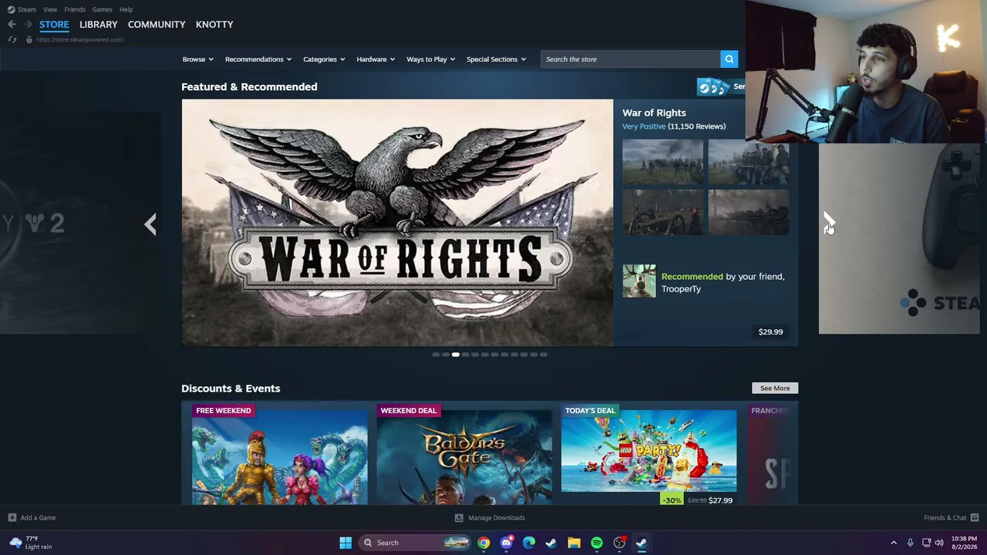Image resolution: width=987 pixels, height=555 pixels.
Task: Open the FREE WEEKEND game card
Action: [x=280, y=454]
